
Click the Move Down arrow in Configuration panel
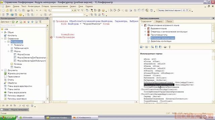tap(32, 22)
